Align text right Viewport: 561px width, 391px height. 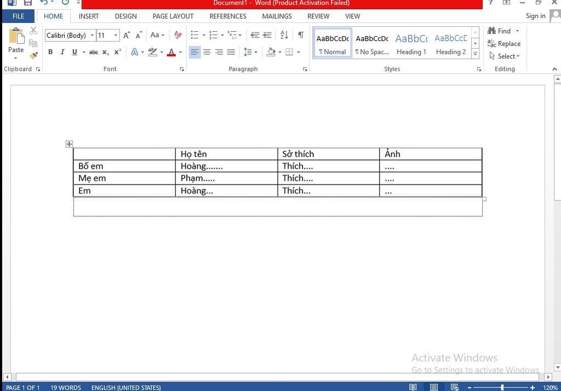point(219,52)
